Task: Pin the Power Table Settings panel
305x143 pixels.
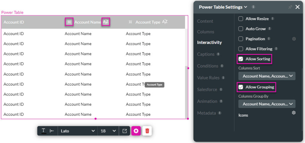Action: tap(290, 7)
